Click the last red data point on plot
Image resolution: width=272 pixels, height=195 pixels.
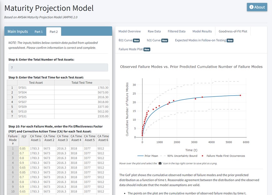tap(240, 95)
